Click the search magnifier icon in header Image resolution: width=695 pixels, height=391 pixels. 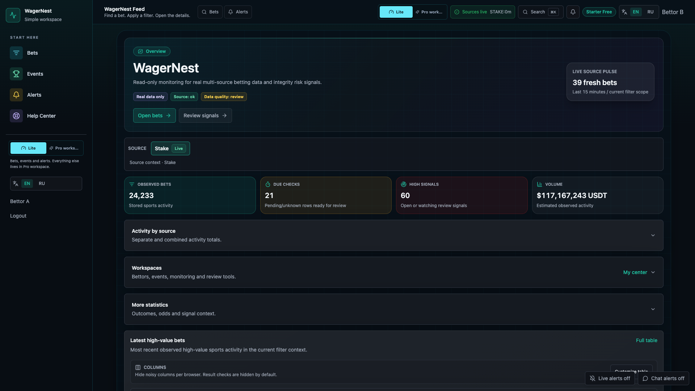pyautogui.click(x=525, y=12)
